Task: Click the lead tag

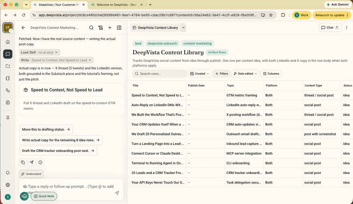Action: click(x=138, y=43)
